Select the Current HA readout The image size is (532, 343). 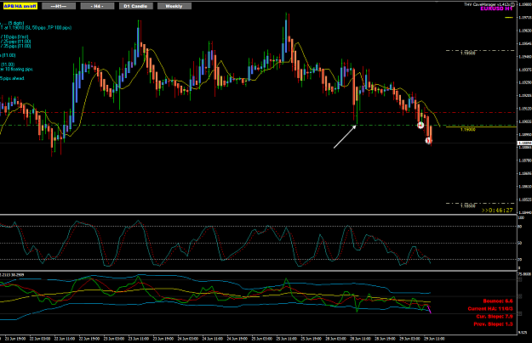coord(490,308)
